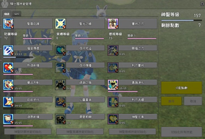Screen dimensions: 205x139
Task: Select the 庇佑步伐 winged foot icon
Action: pos(8,102)
